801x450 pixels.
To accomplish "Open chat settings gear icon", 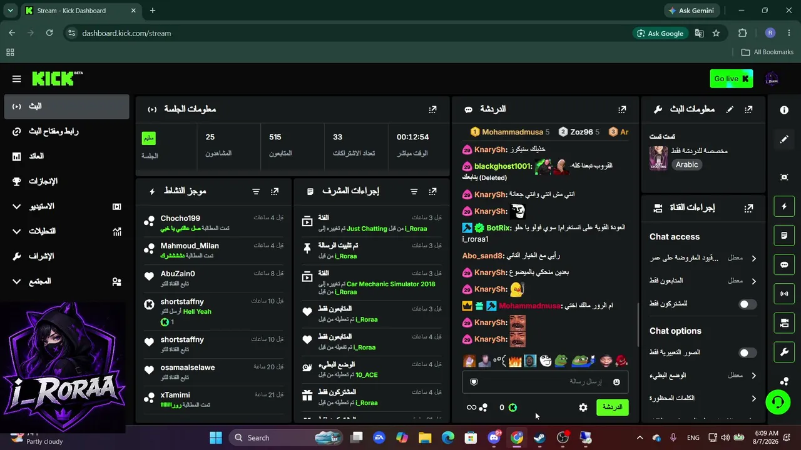I will (x=583, y=407).
